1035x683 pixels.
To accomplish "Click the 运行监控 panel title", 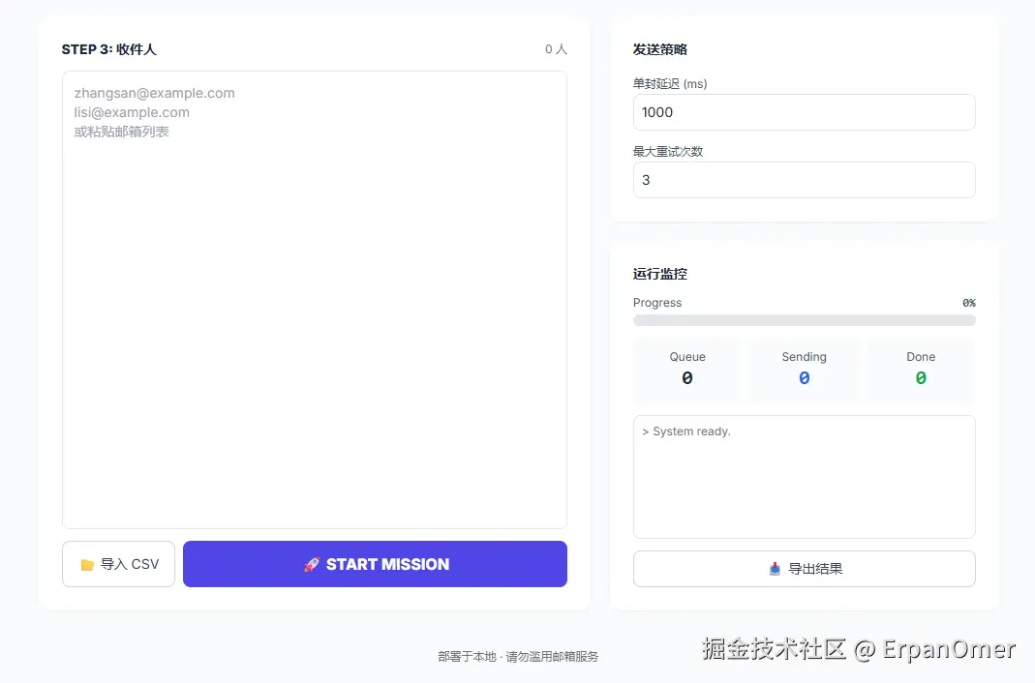I will (658, 274).
